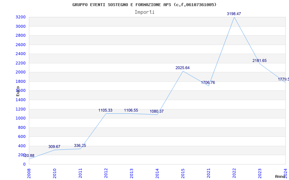This screenshot has width=289, height=180.
Task: Click the Anno x-axis label
Action: 280,176
